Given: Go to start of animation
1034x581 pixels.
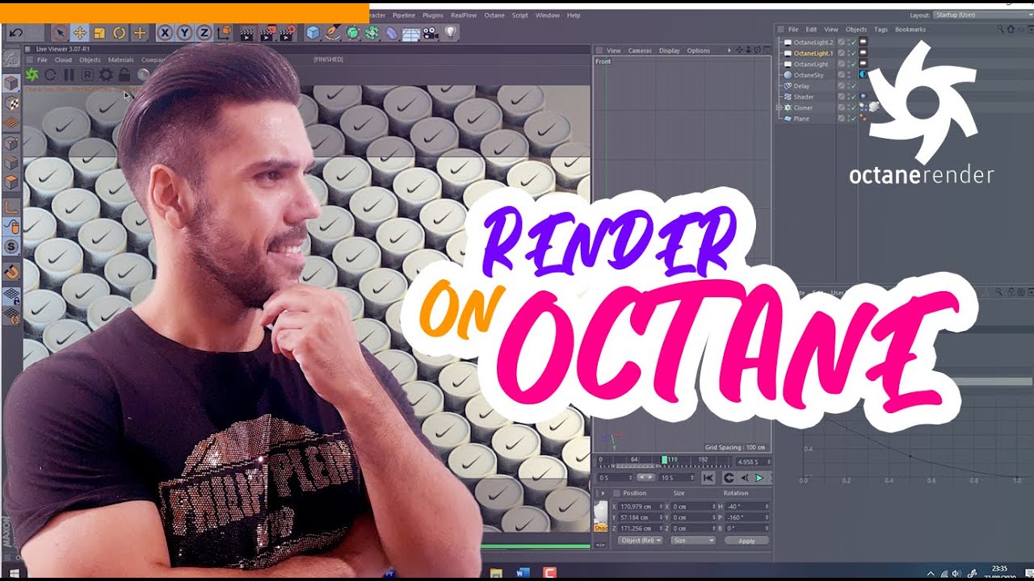Looking at the screenshot, I should click(708, 478).
